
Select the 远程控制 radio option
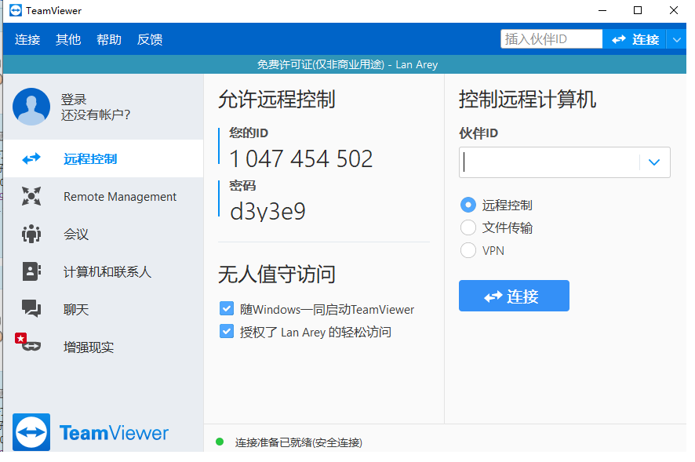(x=468, y=205)
